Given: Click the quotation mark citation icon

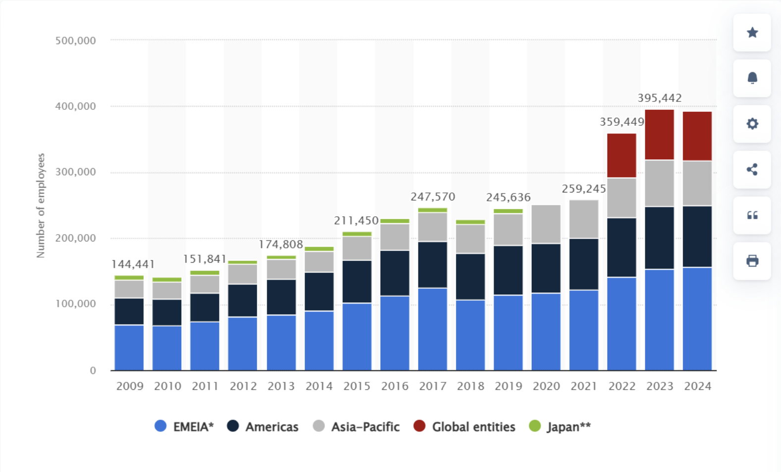Looking at the screenshot, I should (752, 215).
